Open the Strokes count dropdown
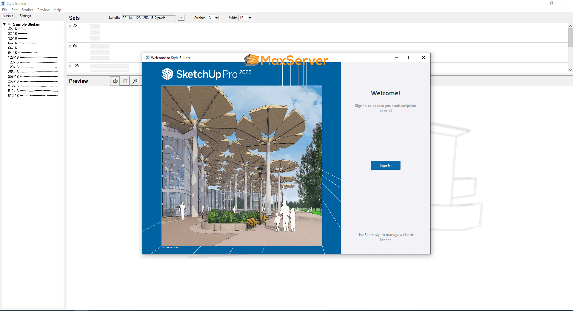573x311 pixels. [x=217, y=18]
